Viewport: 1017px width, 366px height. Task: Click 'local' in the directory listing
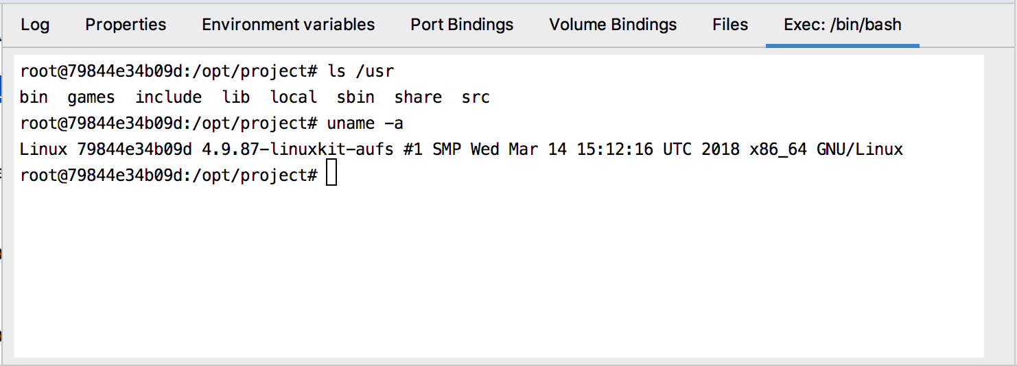click(294, 97)
